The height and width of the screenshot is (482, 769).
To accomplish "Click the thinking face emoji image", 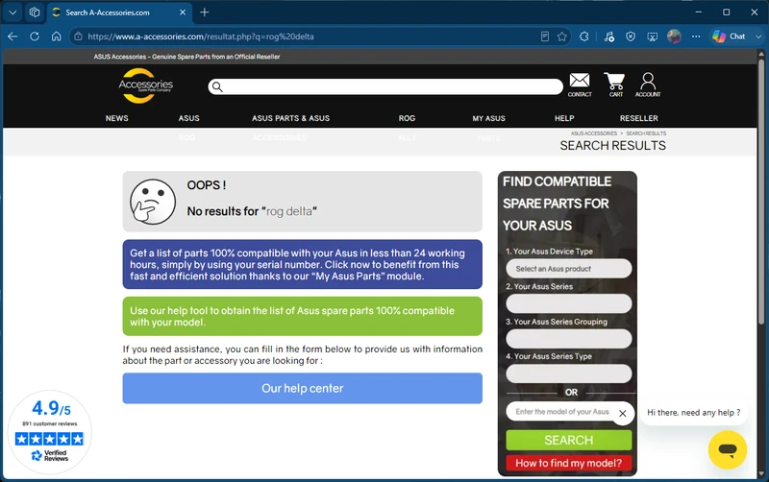I will (x=153, y=202).
